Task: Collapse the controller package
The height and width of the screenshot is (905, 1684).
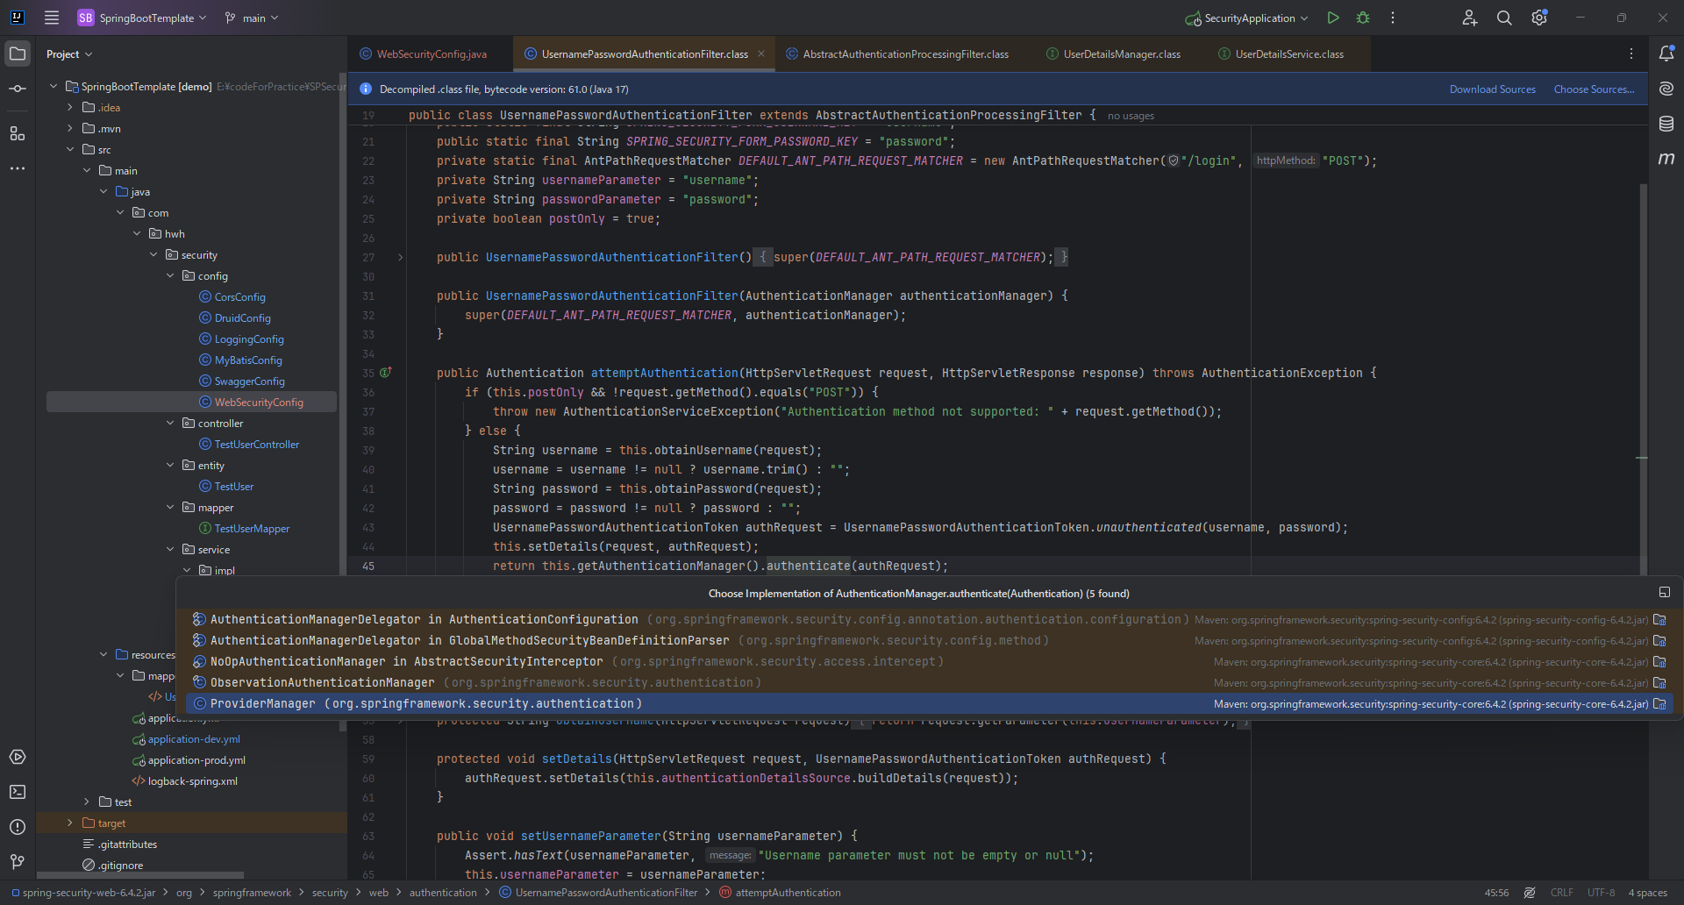Action: pos(170,423)
